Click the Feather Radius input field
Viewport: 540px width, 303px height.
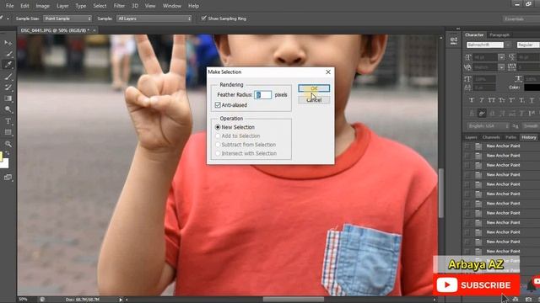pos(262,95)
